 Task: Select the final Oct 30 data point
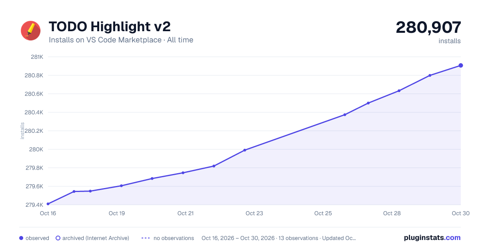pyautogui.click(x=461, y=66)
